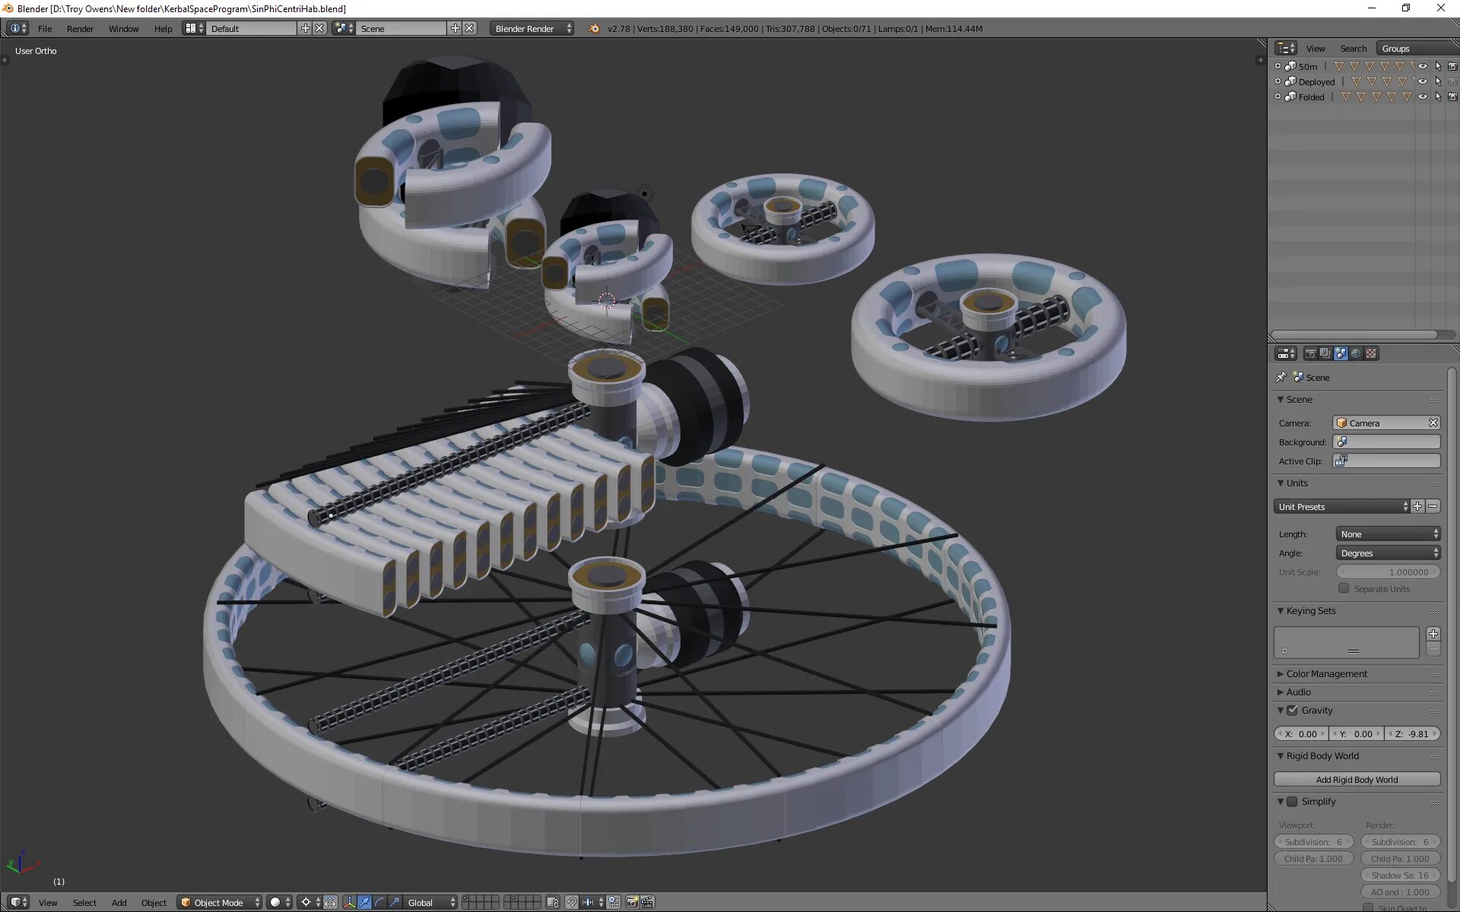
Task: Open the Render Layers properties tab icon
Action: point(1325,353)
